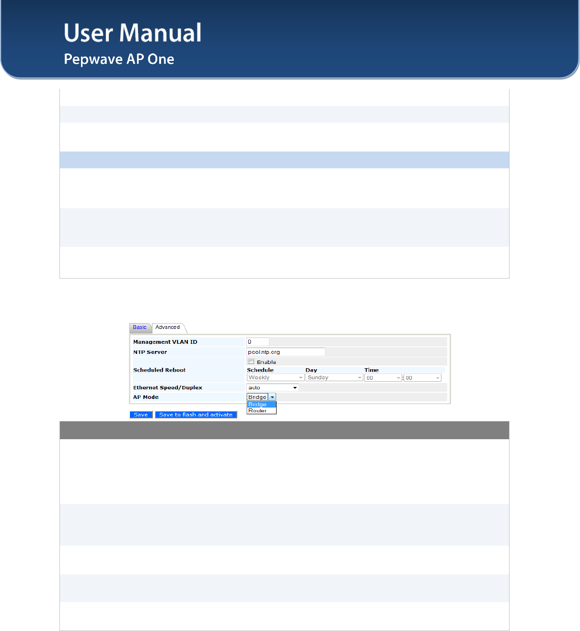Click the NTP Server label
This screenshot has width=580, height=631.
click(150, 352)
